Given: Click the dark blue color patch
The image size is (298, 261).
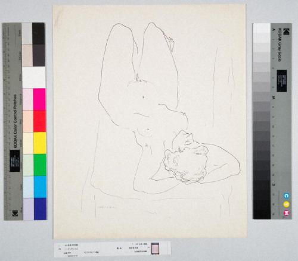Looking at the screenshot, I should point(40,209).
